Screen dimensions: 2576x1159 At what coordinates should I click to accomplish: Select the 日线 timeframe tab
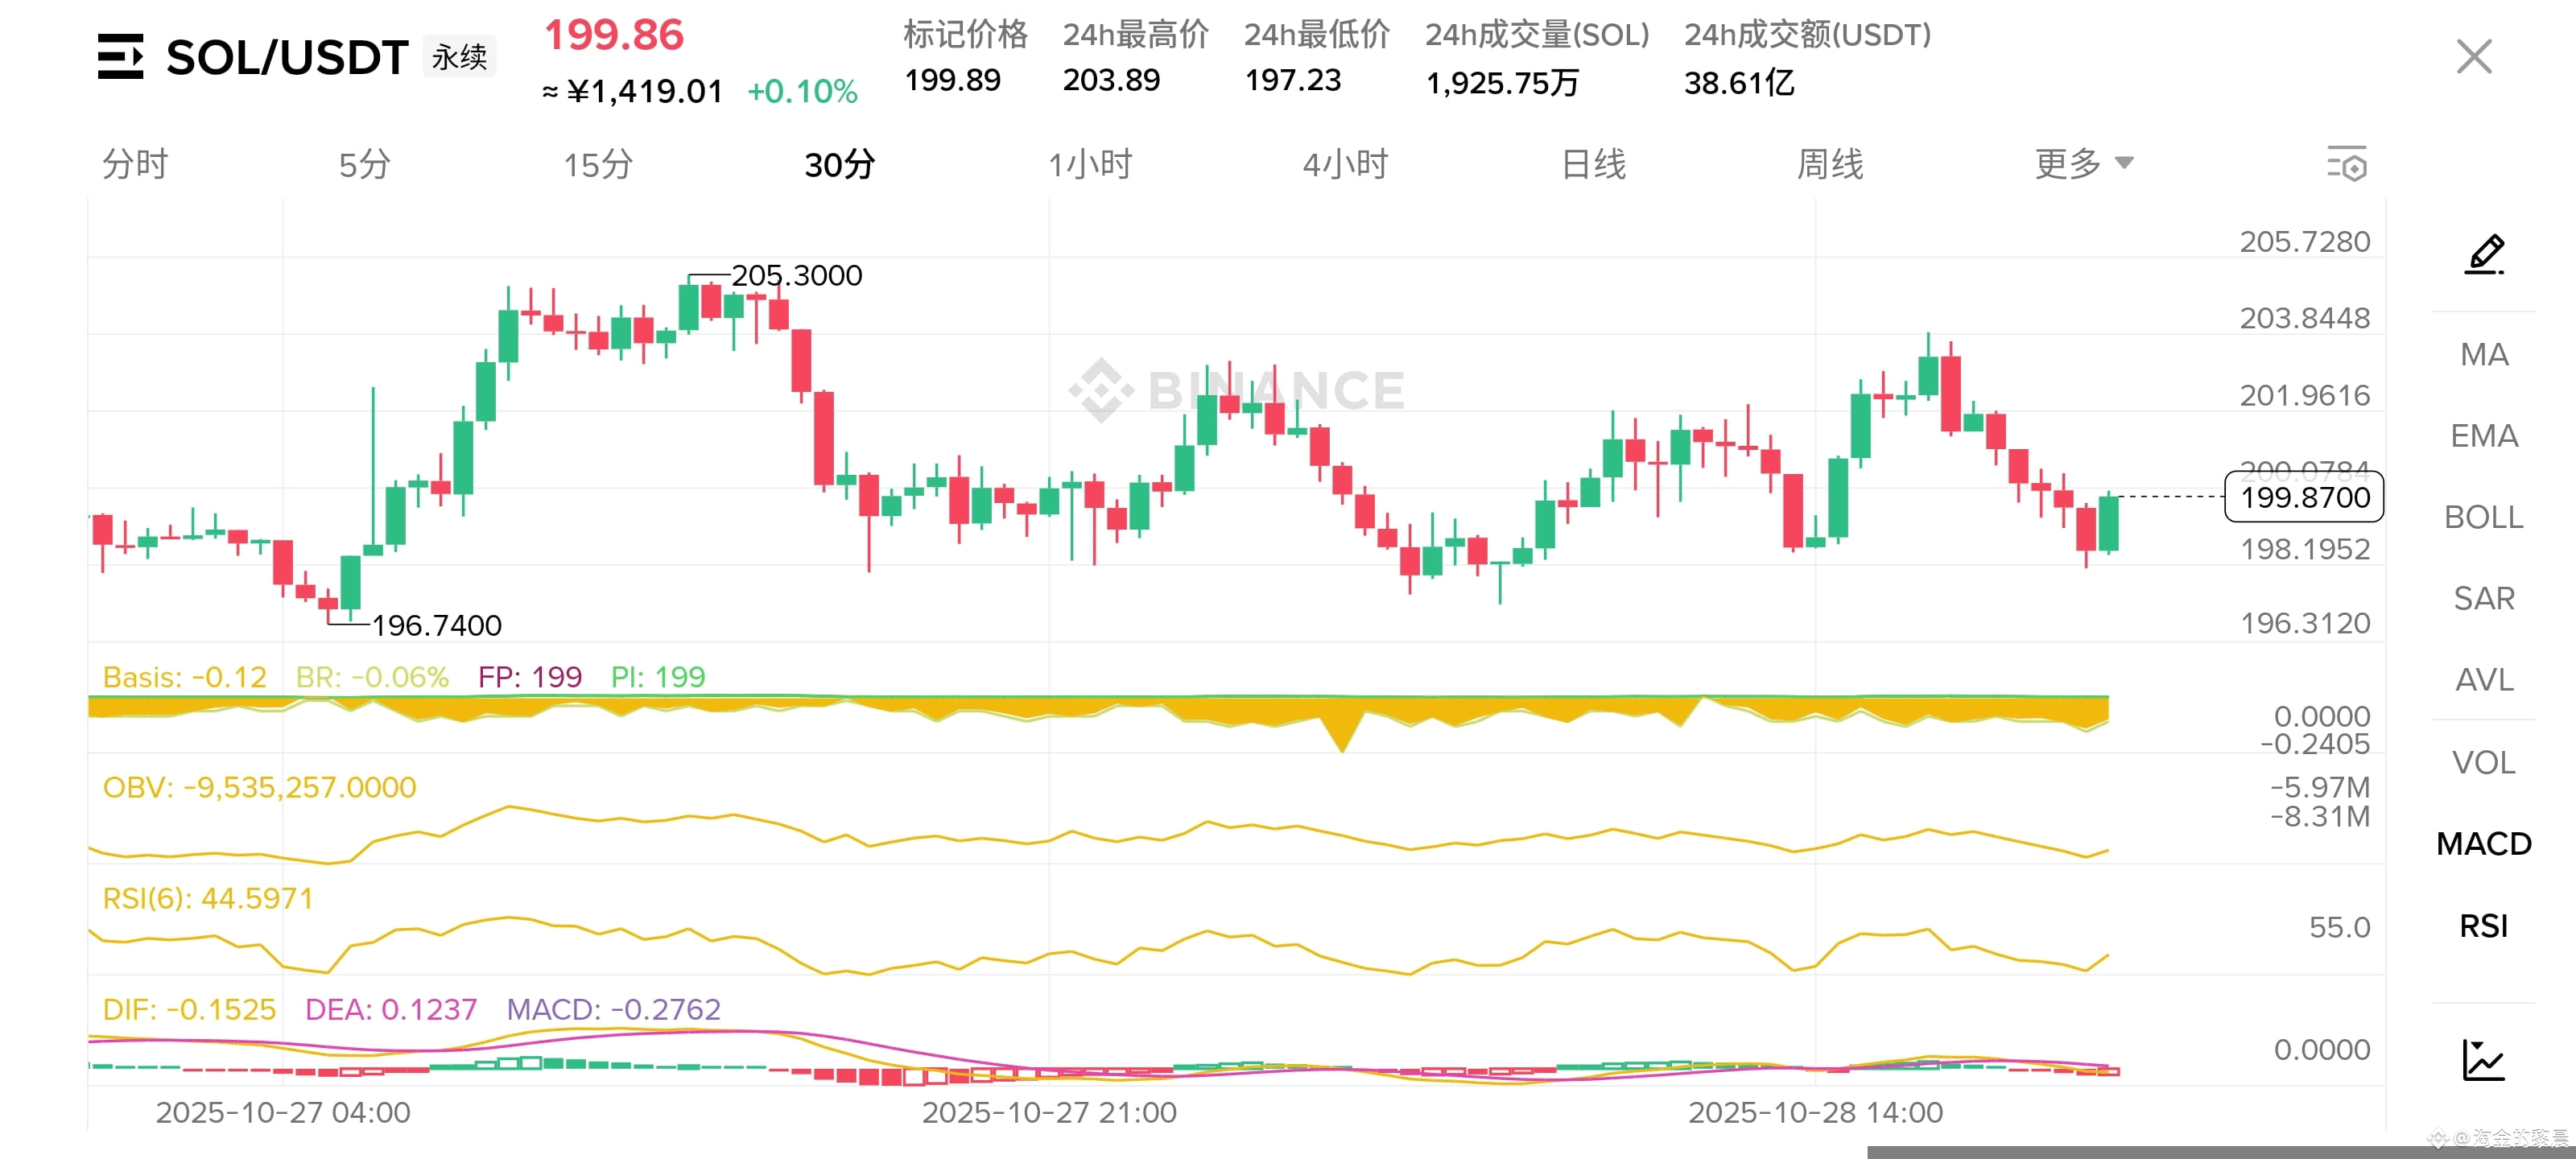tap(1594, 164)
